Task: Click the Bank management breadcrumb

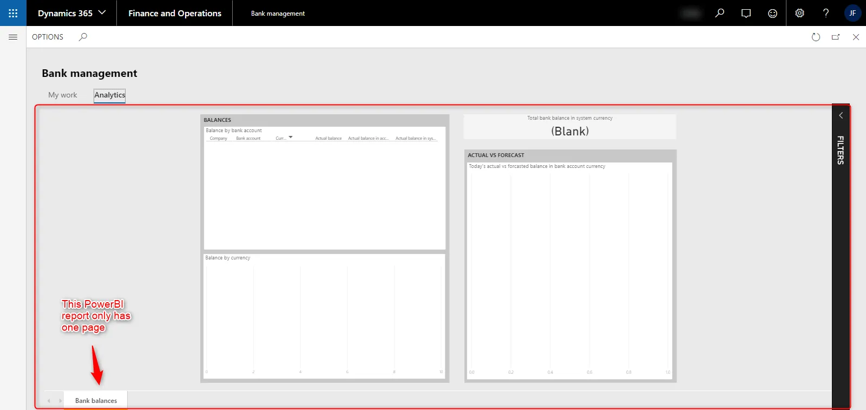Action: pos(278,14)
